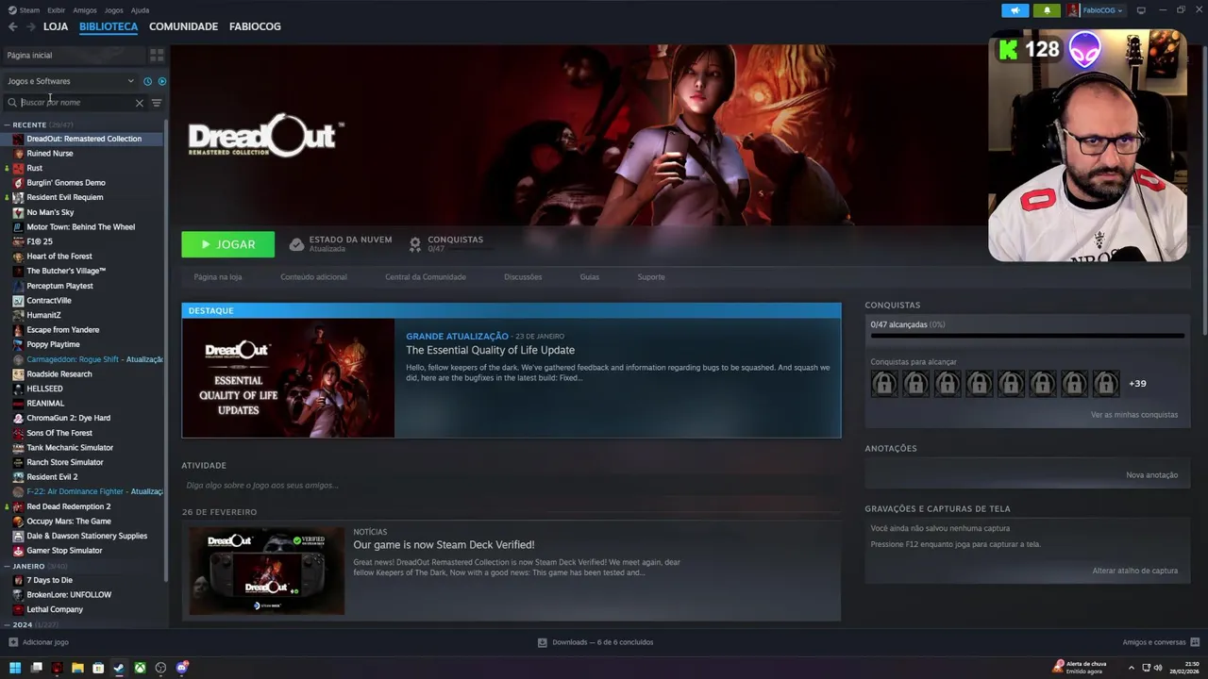
Task: Open the Downloads icon in bottom bar
Action: coord(542,642)
